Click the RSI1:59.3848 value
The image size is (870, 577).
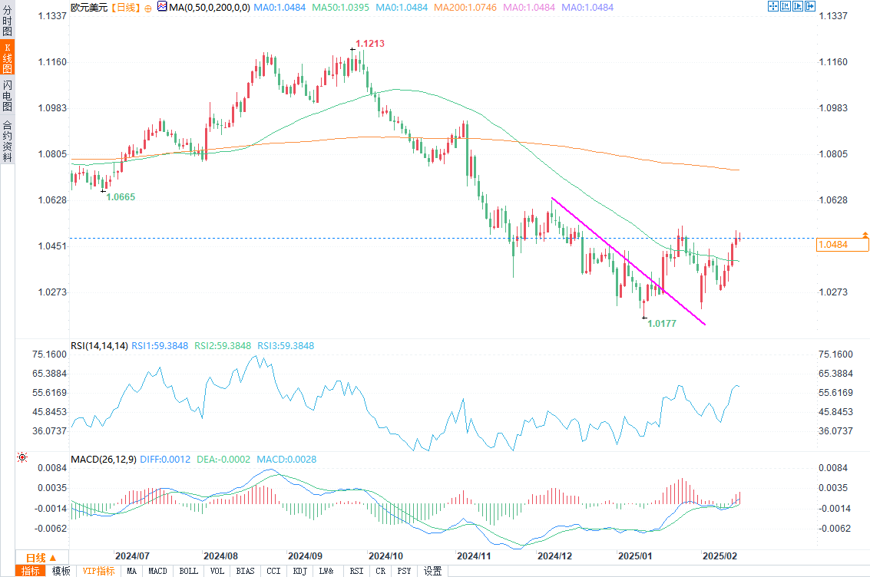160,346
